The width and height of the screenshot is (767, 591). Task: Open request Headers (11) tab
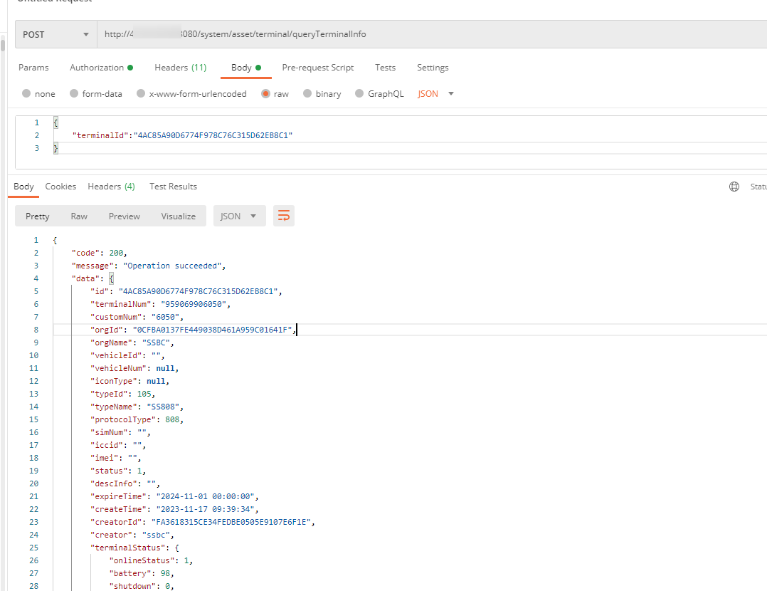click(180, 68)
